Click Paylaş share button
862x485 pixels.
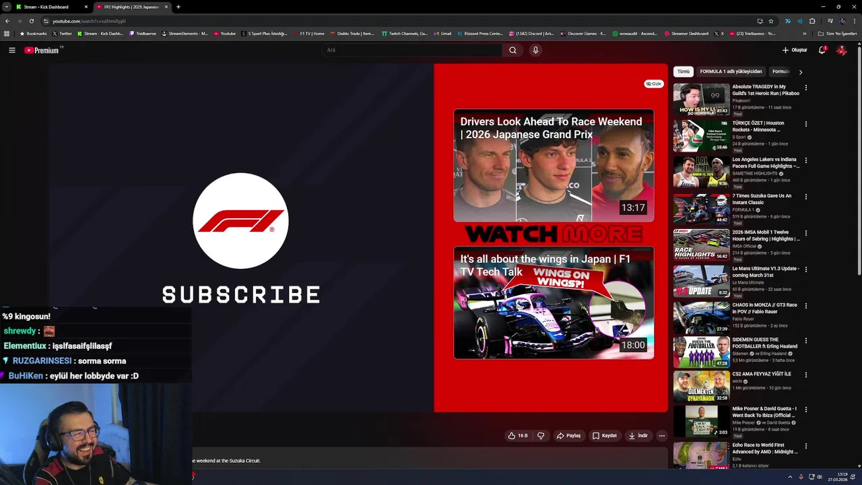(x=568, y=436)
